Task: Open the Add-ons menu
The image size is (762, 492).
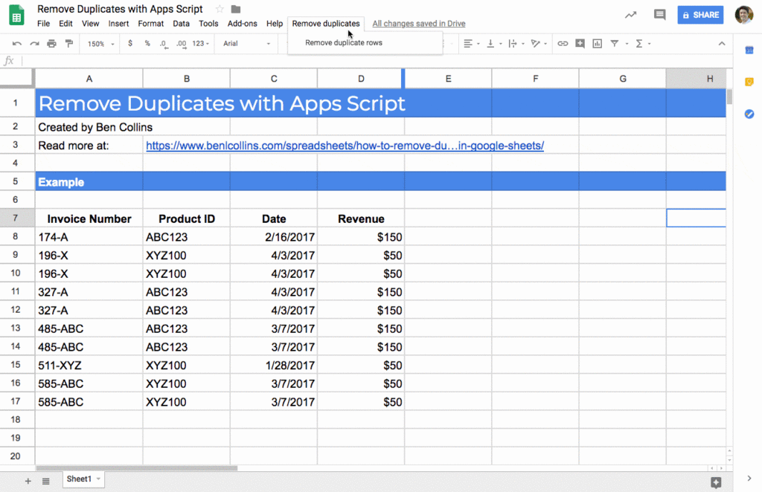Action: [x=242, y=24]
